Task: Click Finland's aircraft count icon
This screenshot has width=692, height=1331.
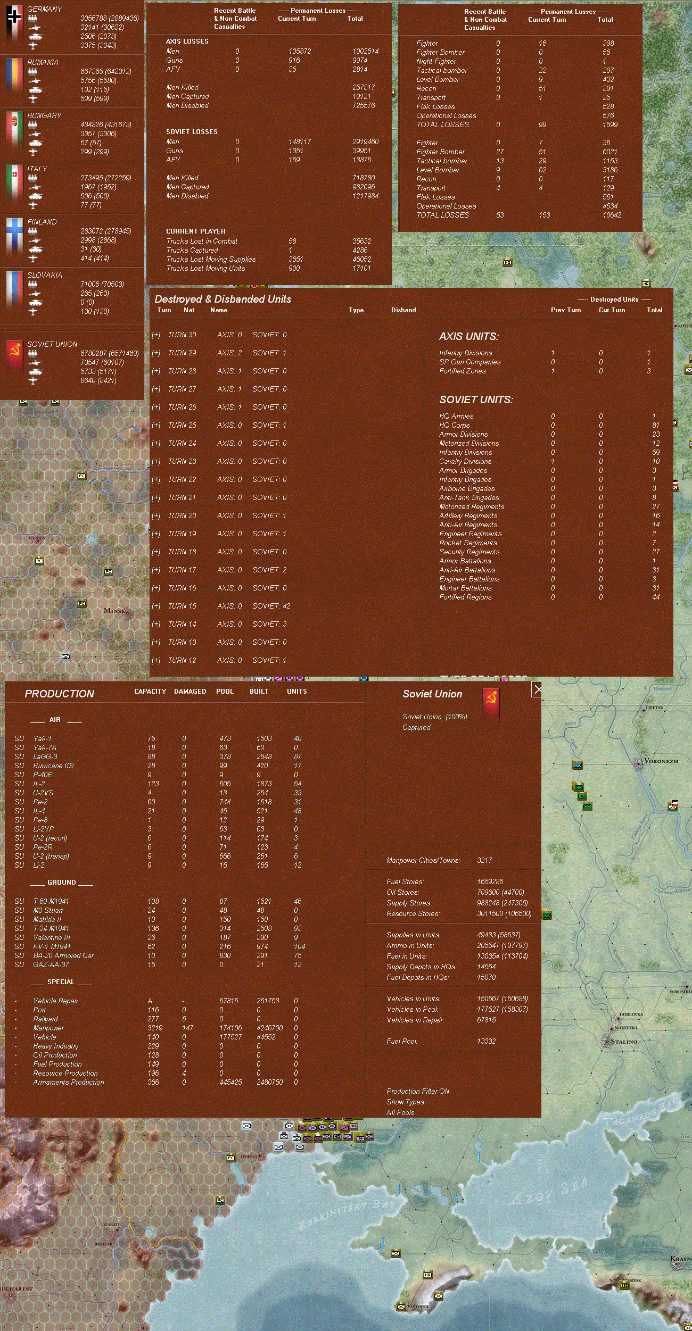Action: [x=33, y=259]
